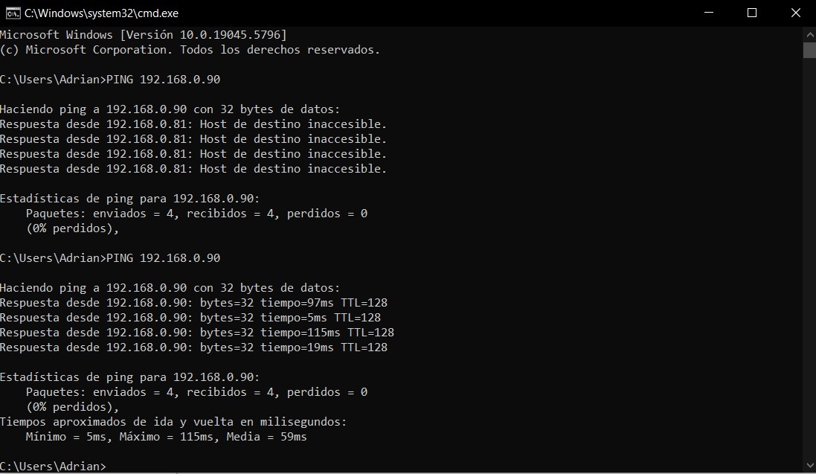Close the command prompt window
Viewport: 816px width, 474px height.
pyautogui.click(x=795, y=13)
